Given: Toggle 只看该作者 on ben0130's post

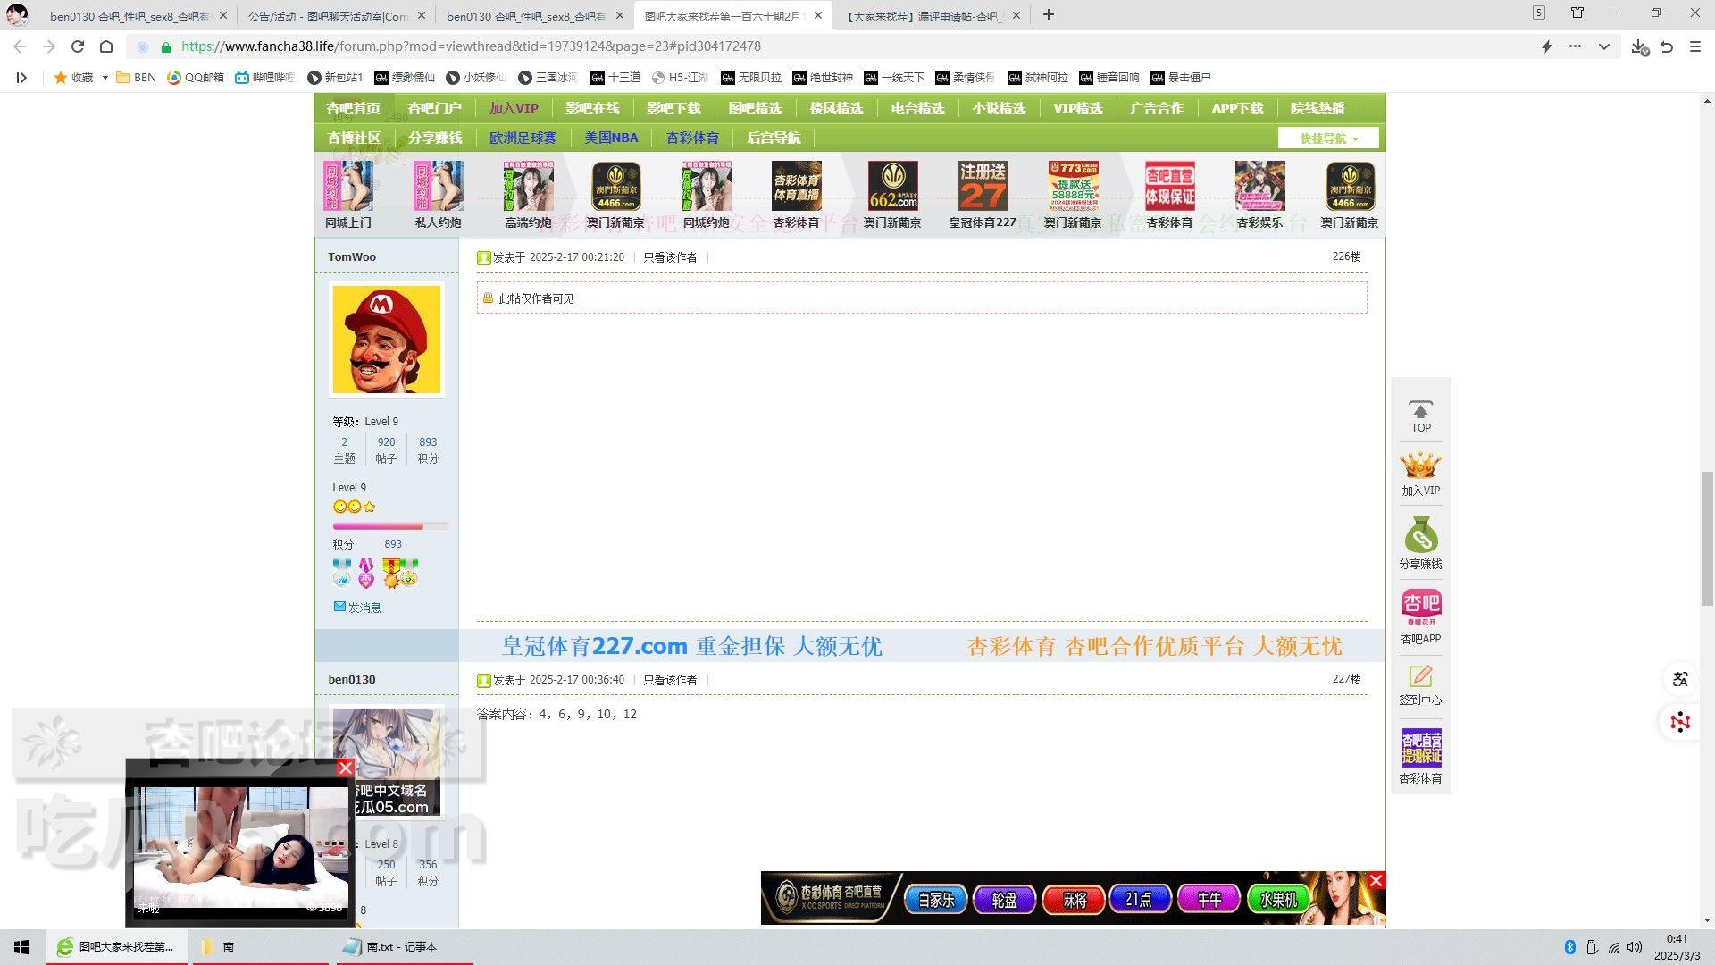Looking at the screenshot, I should [670, 680].
